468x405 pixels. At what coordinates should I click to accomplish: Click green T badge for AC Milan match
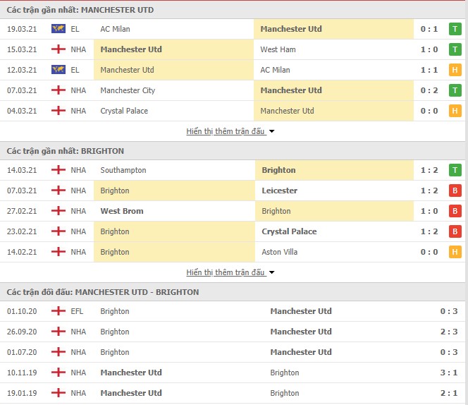pyautogui.click(x=455, y=29)
